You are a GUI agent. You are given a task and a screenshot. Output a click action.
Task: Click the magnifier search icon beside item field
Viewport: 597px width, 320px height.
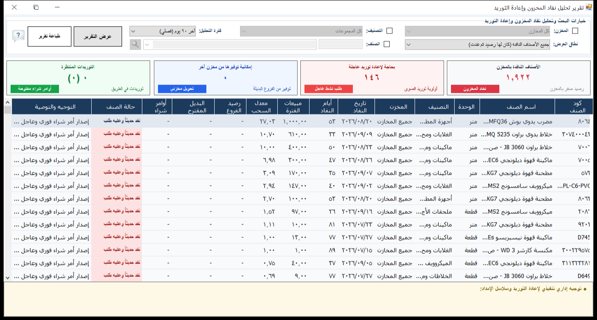point(135,44)
